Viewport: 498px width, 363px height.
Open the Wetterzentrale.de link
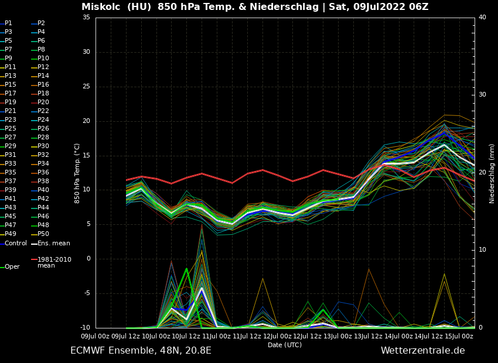(x=422, y=351)
